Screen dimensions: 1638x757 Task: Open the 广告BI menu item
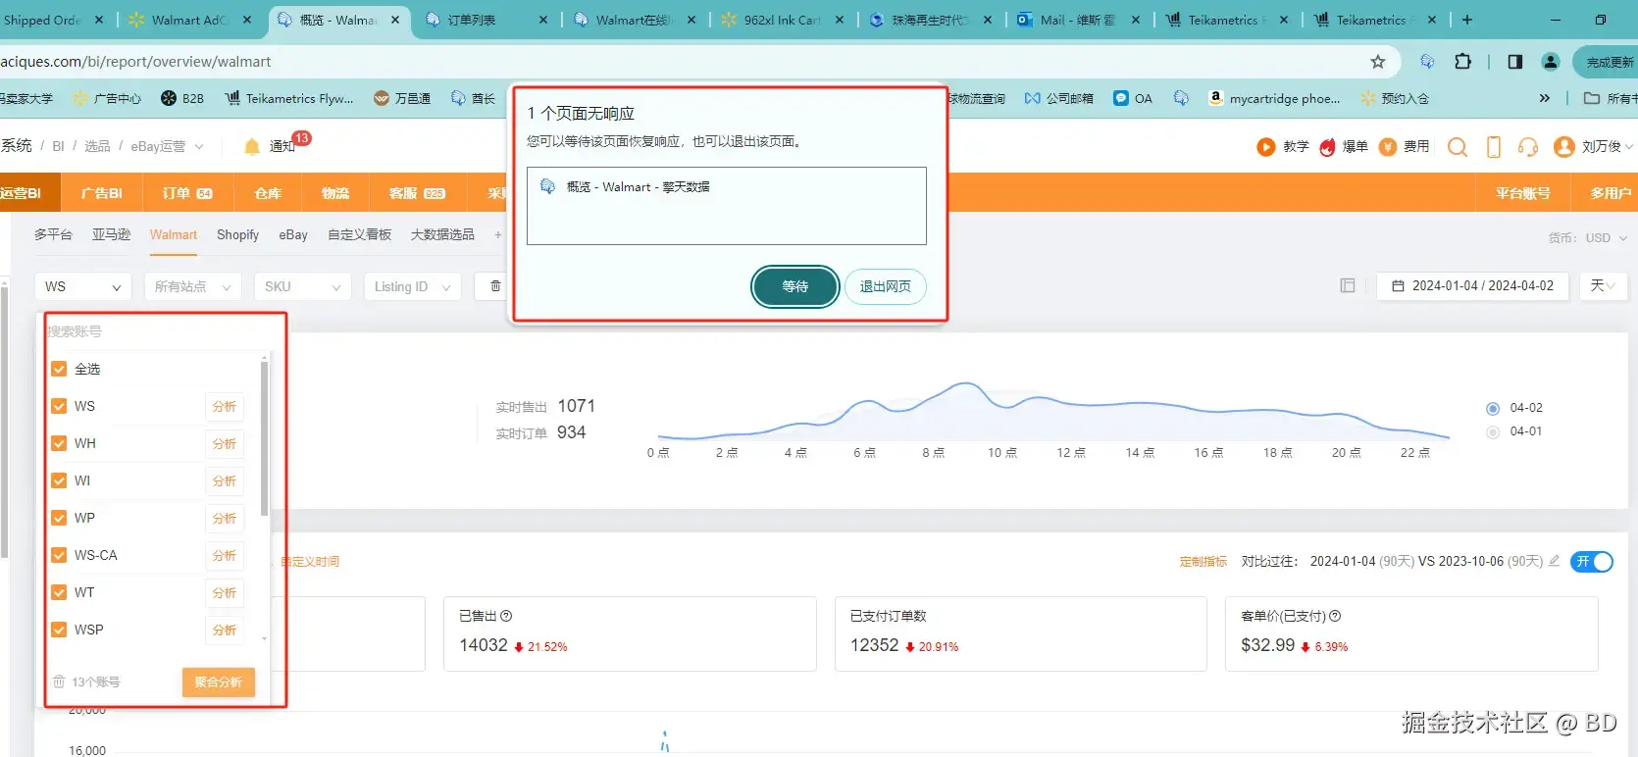(102, 193)
